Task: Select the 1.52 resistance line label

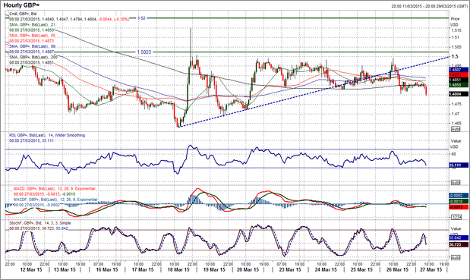Action: [x=141, y=18]
